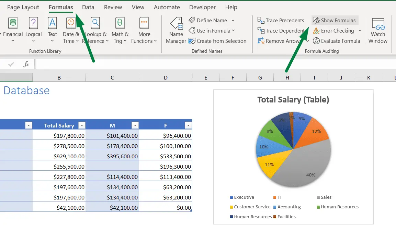Click the Executive legend entry

242,197
